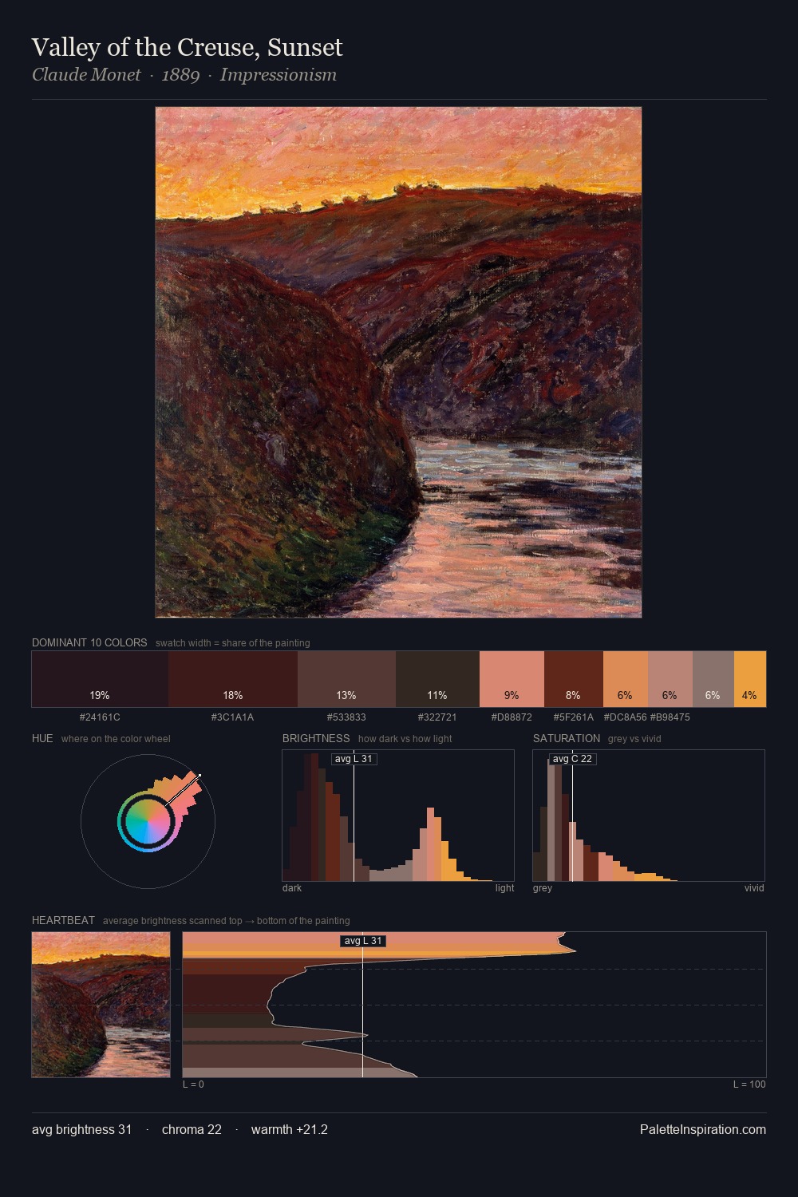
Task: Open the PaletteInspiration.com link
Action: coord(703,1129)
